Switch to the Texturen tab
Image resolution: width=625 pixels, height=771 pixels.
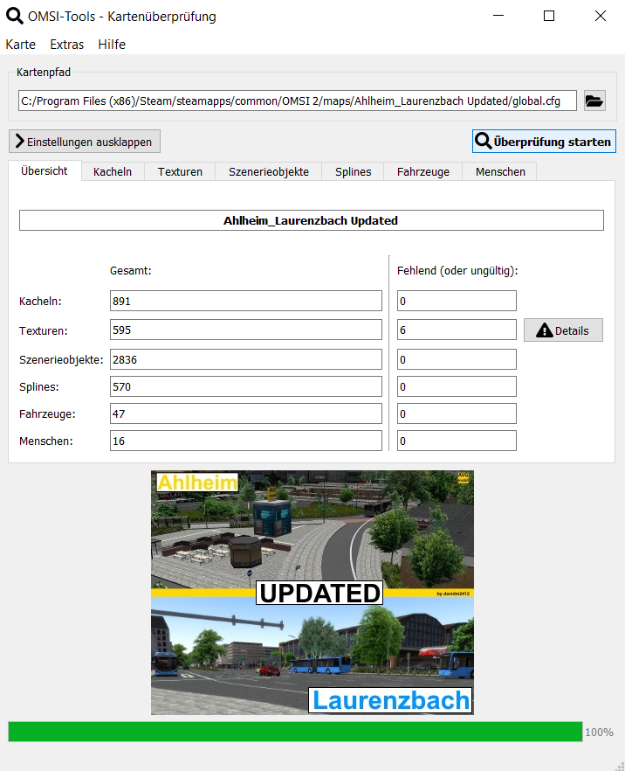coord(180,172)
